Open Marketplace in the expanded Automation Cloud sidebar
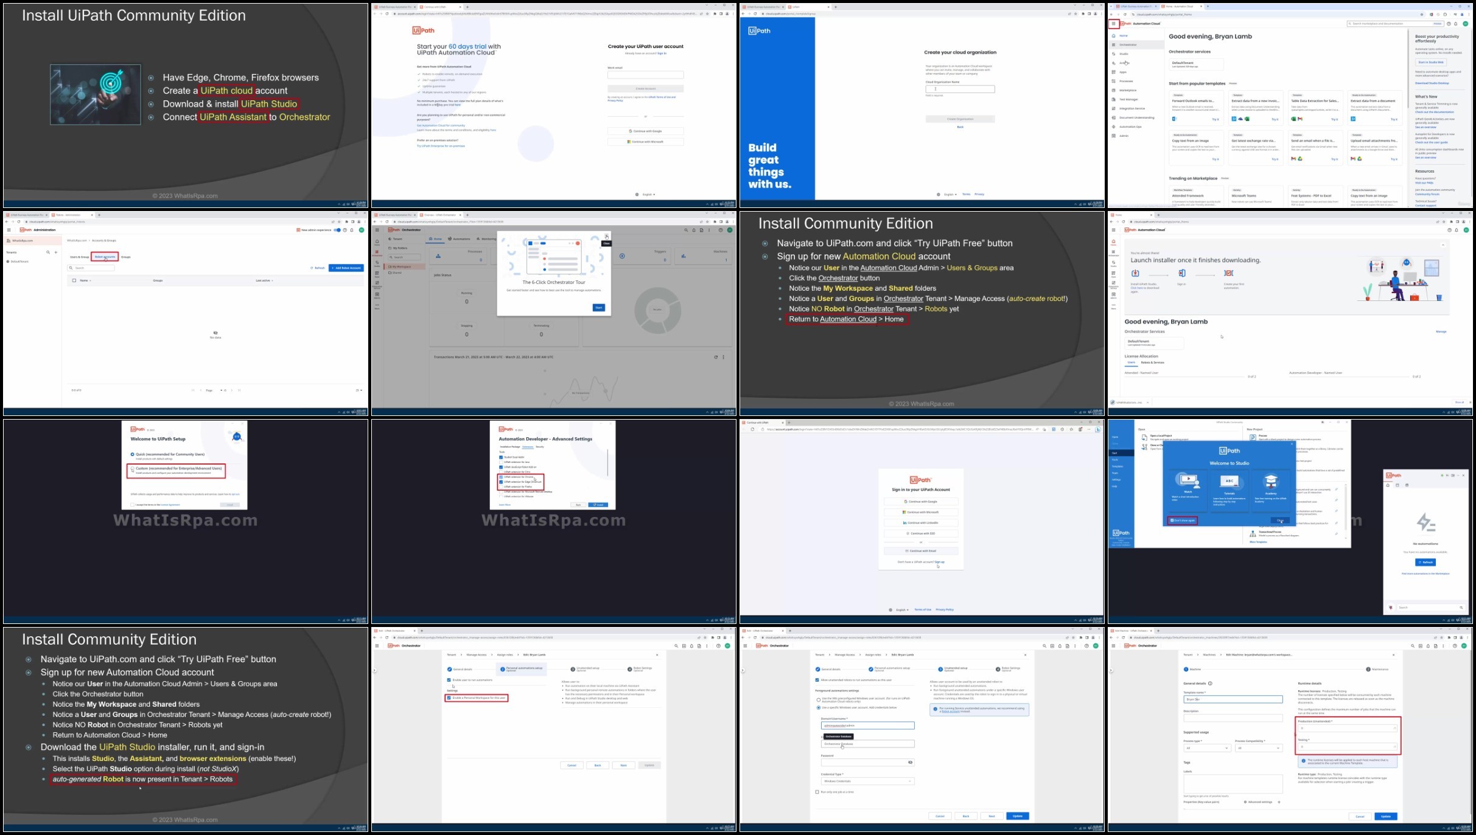1476x835 pixels. point(1127,91)
